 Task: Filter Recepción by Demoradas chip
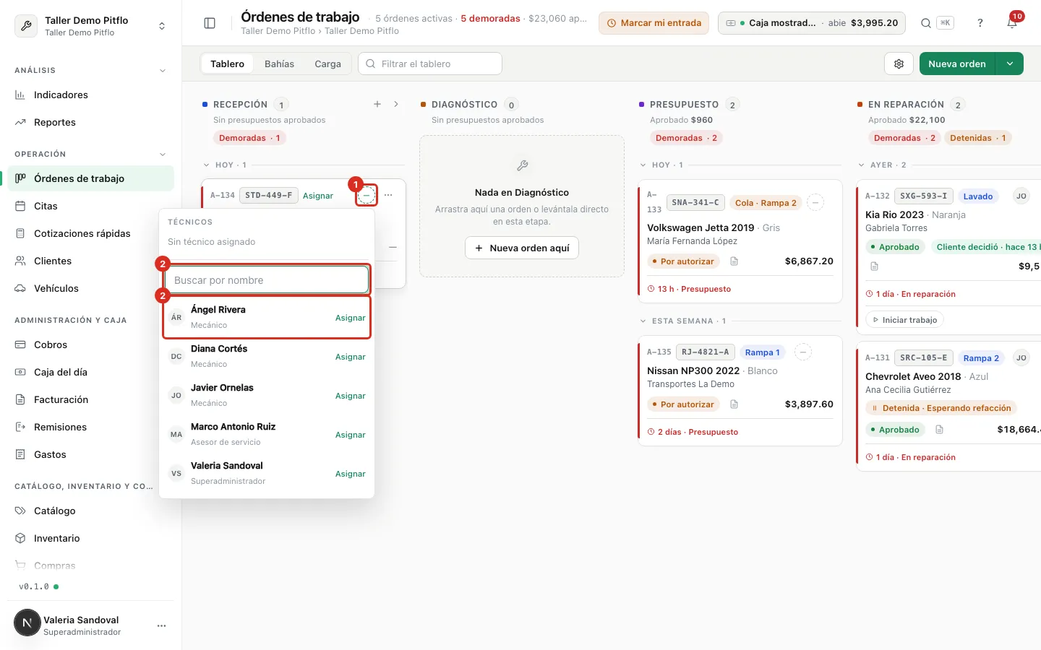pos(249,138)
